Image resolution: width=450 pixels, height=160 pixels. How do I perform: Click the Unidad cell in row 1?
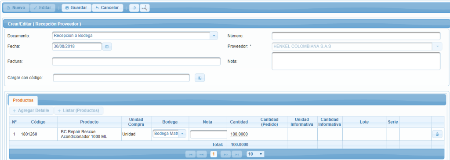pyautogui.click(x=136, y=134)
